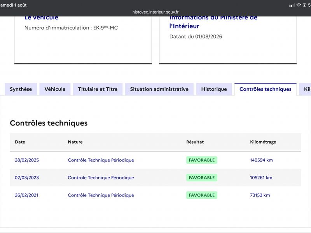The image size is (311, 233).
Task: Select the Situation administrative tab
Action: point(159,89)
